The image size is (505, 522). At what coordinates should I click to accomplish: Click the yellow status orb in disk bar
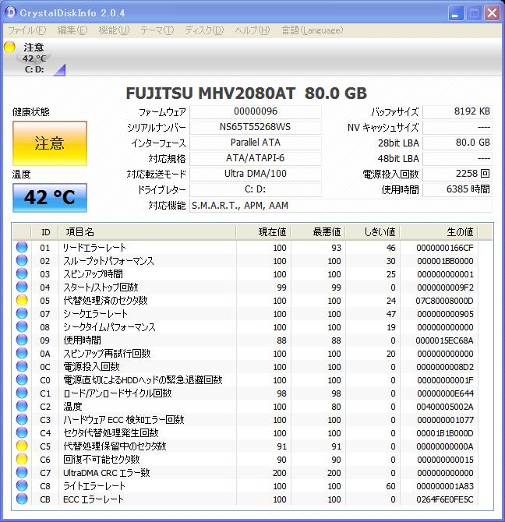pos(9,47)
